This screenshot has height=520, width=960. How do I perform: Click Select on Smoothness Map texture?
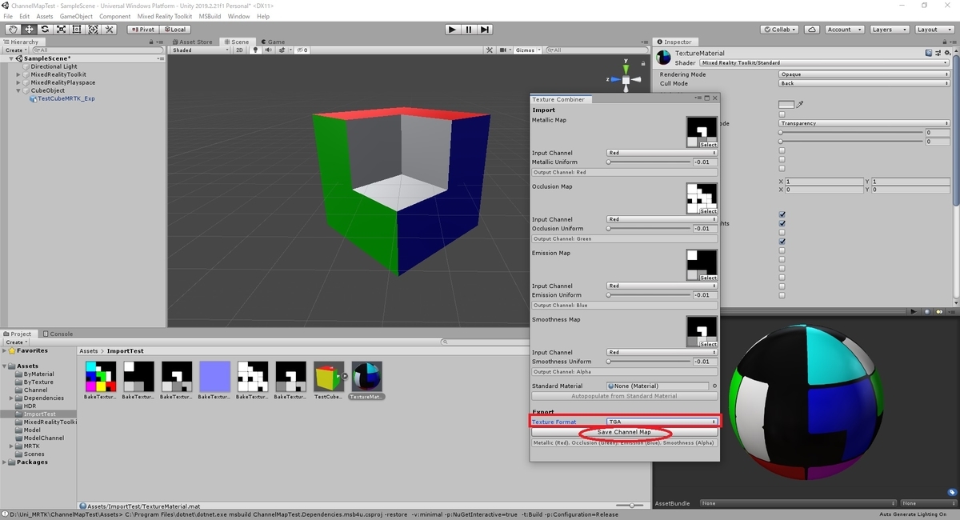(708, 344)
